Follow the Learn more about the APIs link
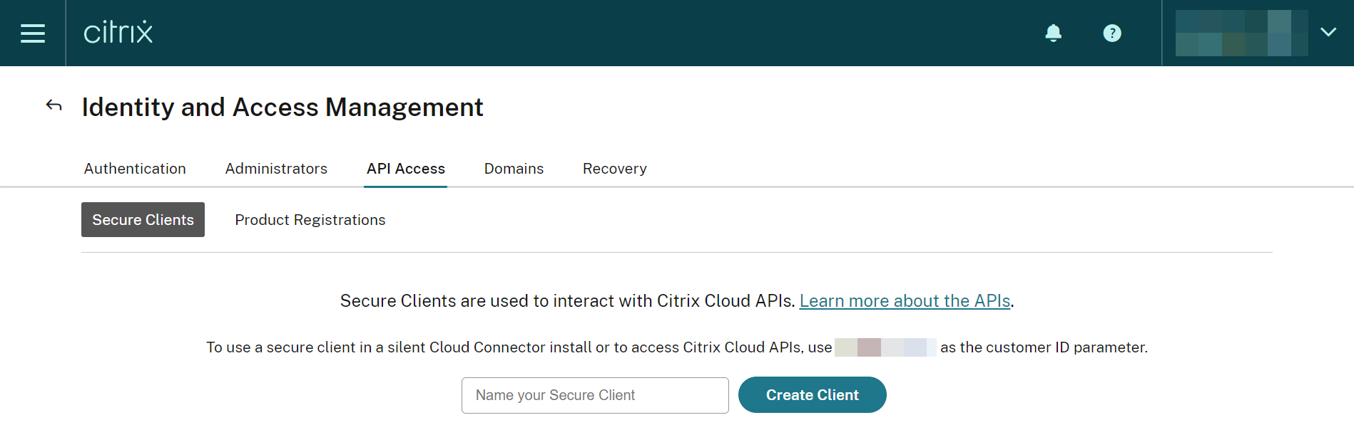Viewport: 1354px width, 425px height. [905, 301]
